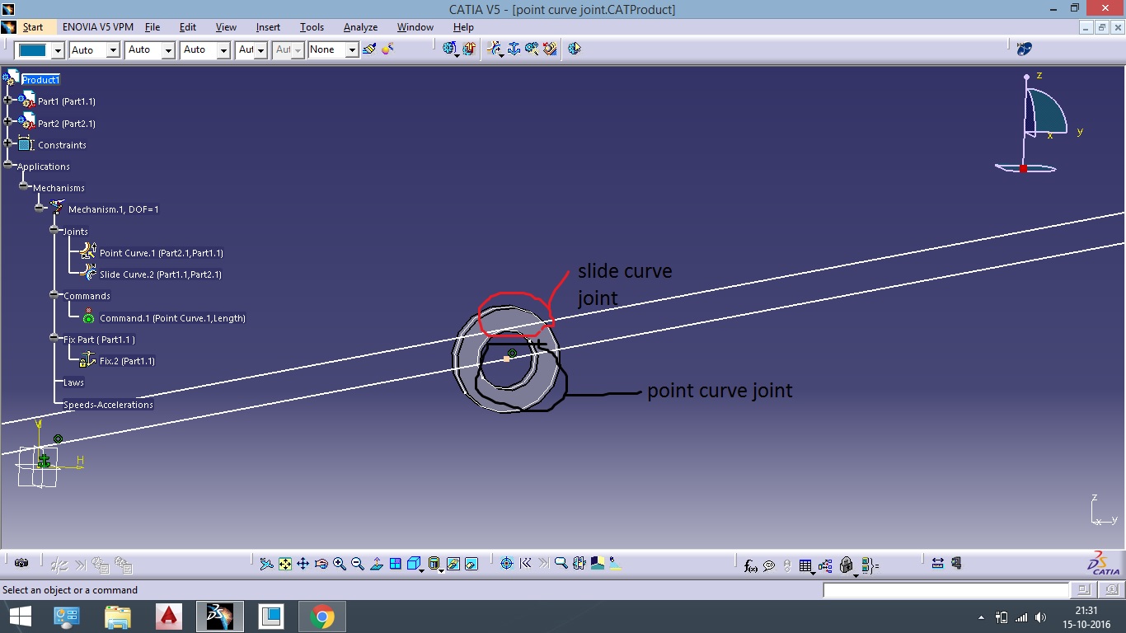Open File Explorer from the taskbar
The height and width of the screenshot is (633, 1126).
click(x=118, y=617)
